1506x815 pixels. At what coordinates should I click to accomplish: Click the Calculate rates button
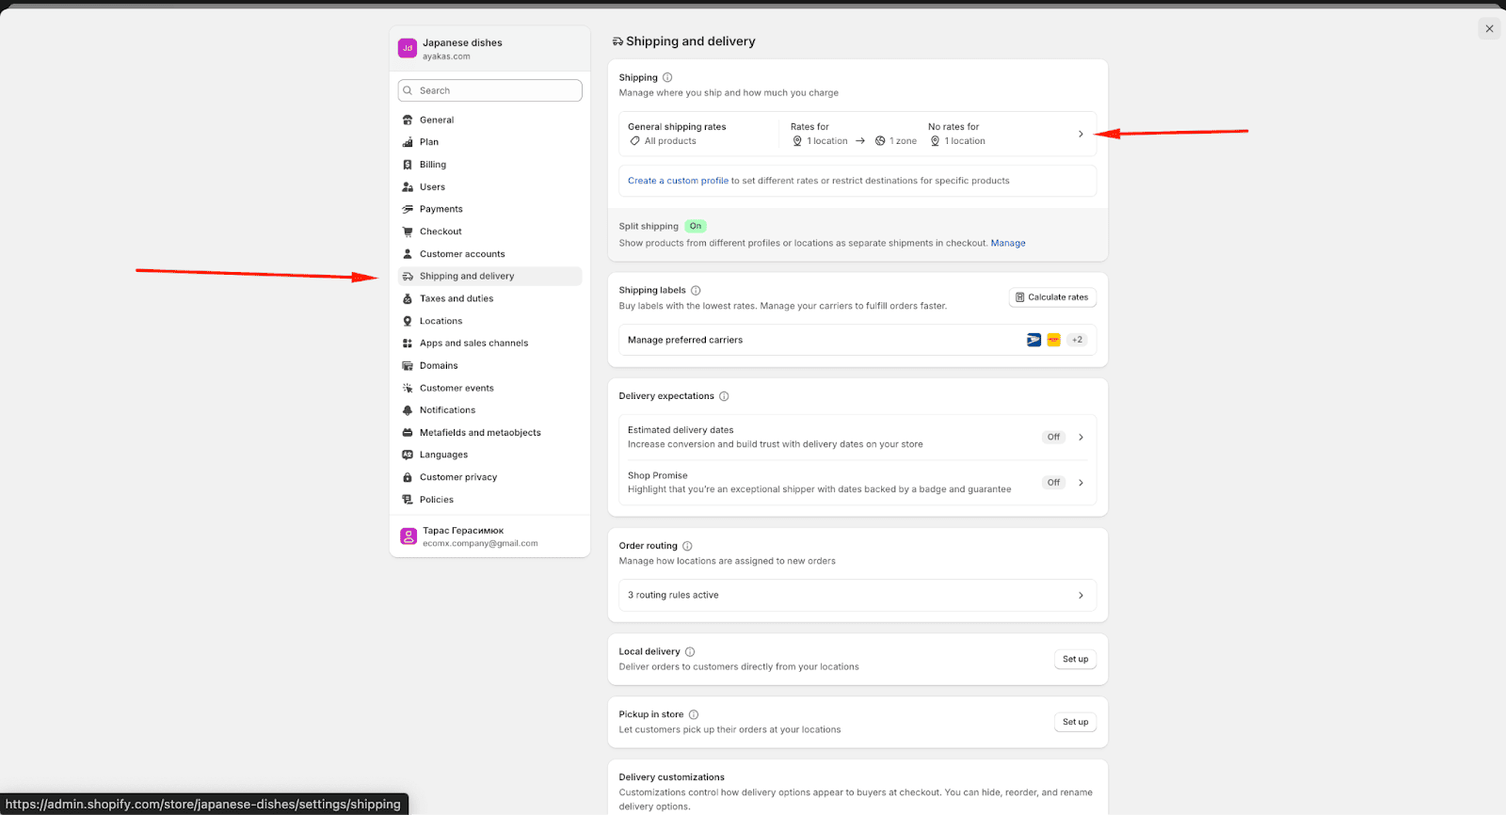point(1052,297)
